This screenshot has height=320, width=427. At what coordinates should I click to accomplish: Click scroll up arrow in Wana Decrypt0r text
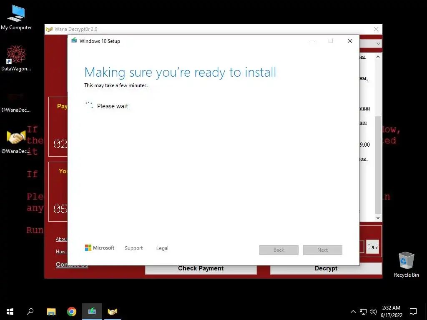click(378, 57)
